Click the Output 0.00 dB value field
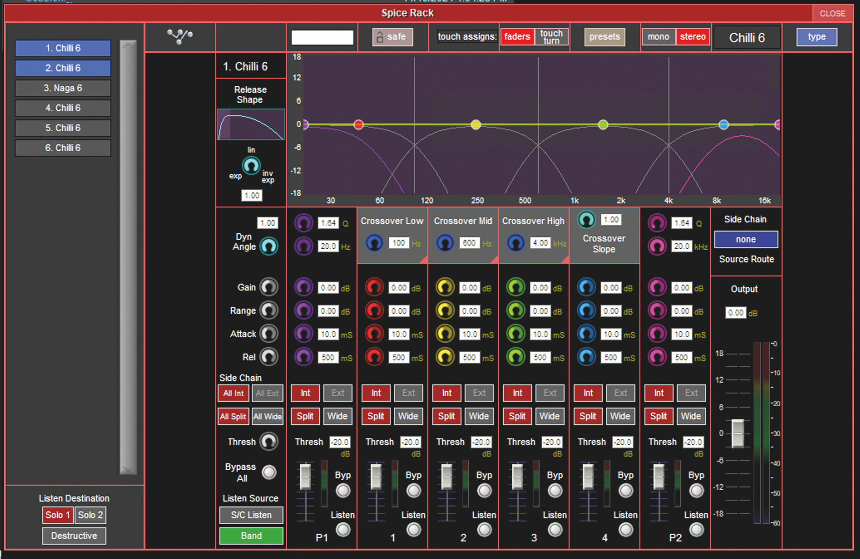The height and width of the screenshot is (559, 860). 736,313
